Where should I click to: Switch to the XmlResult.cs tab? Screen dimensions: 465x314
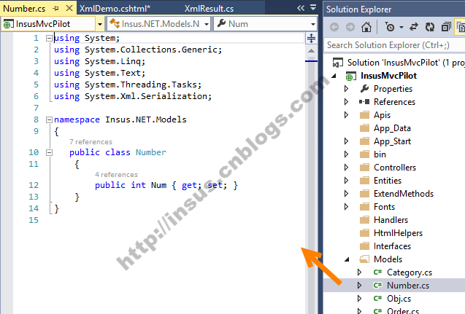click(209, 9)
